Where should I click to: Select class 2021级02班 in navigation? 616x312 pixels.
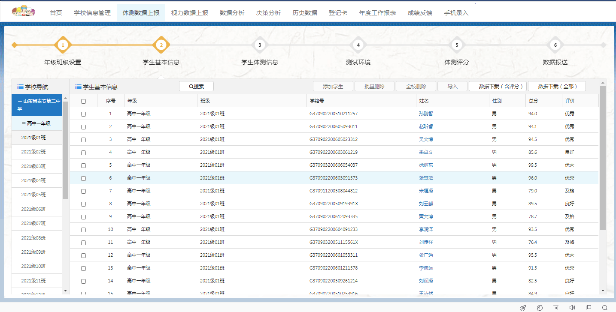coord(37,152)
